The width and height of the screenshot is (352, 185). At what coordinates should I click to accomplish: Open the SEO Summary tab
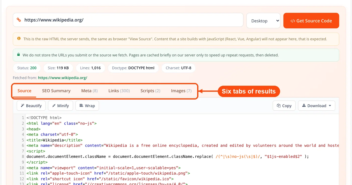(x=56, y=91)
